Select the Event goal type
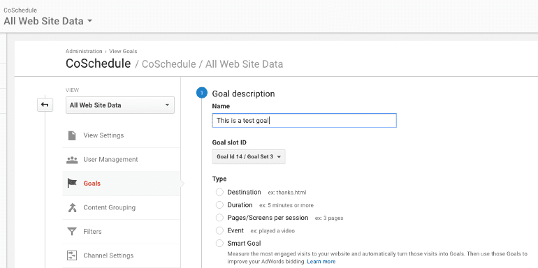 click(219, 230)
